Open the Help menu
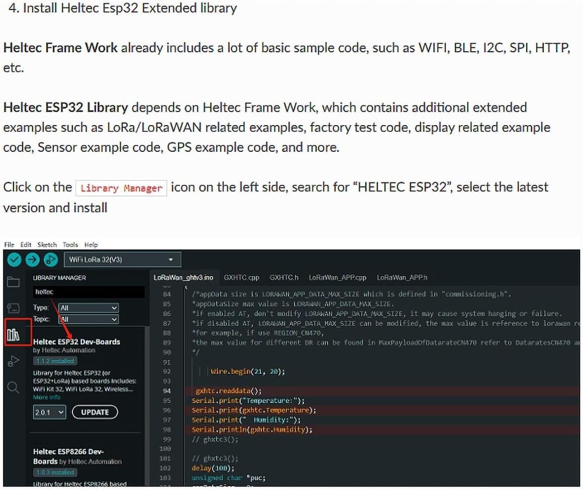The image size is (583, 490). [91, 245]
